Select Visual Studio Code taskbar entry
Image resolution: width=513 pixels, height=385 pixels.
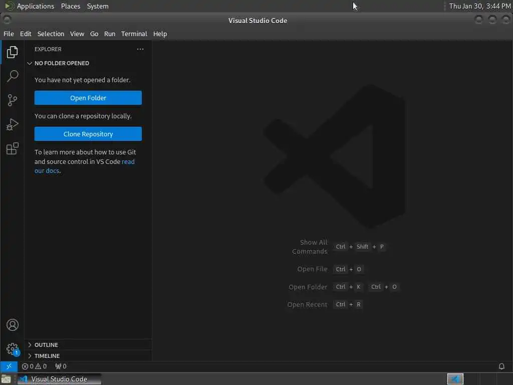59,379
